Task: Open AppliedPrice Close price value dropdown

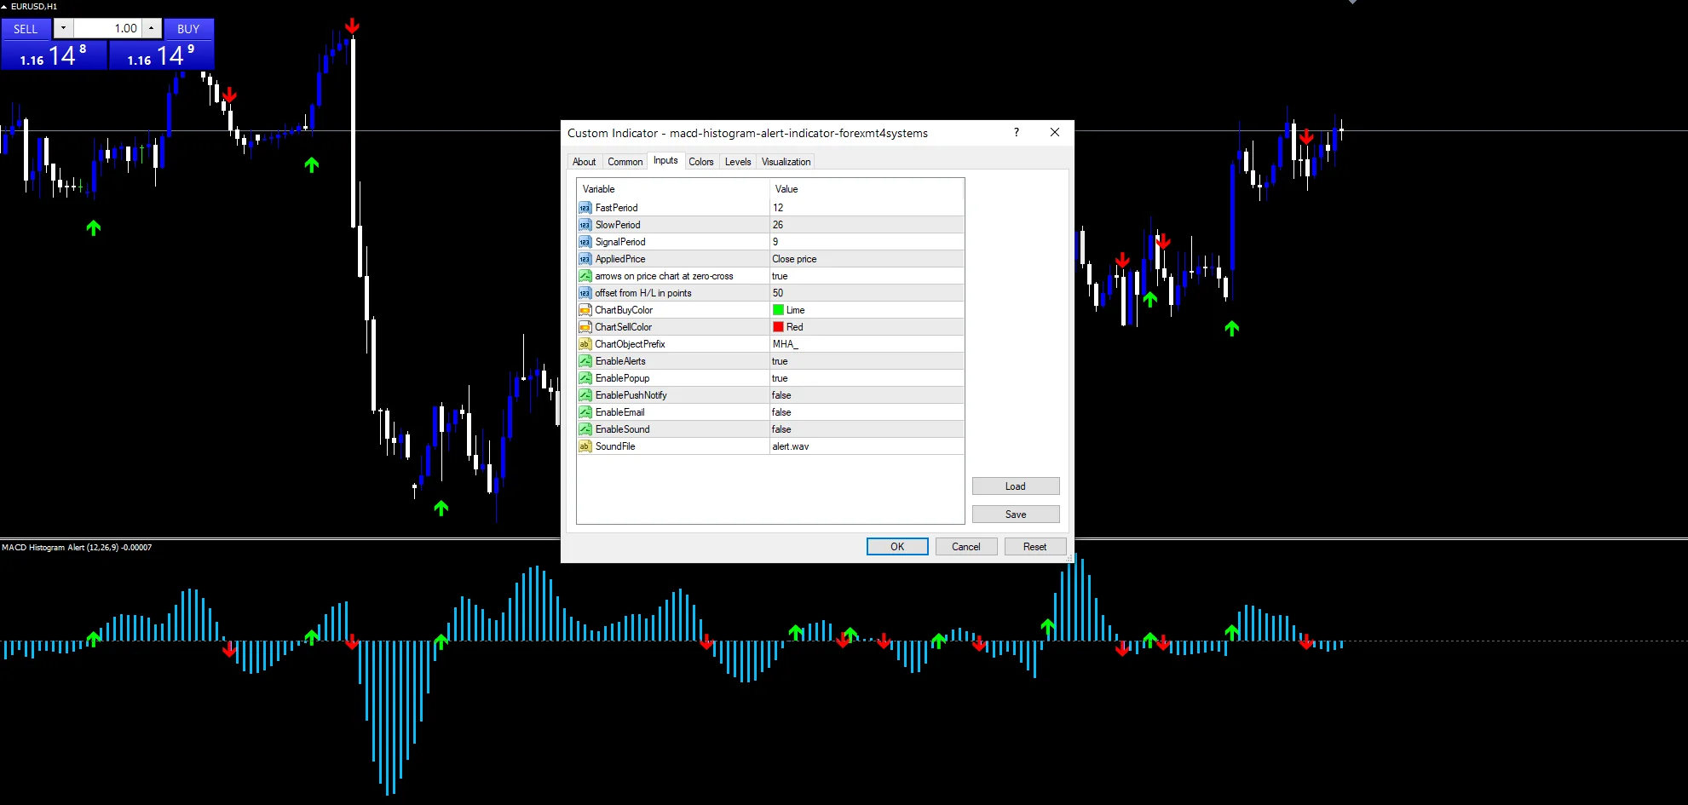Action: coord(867,259)
